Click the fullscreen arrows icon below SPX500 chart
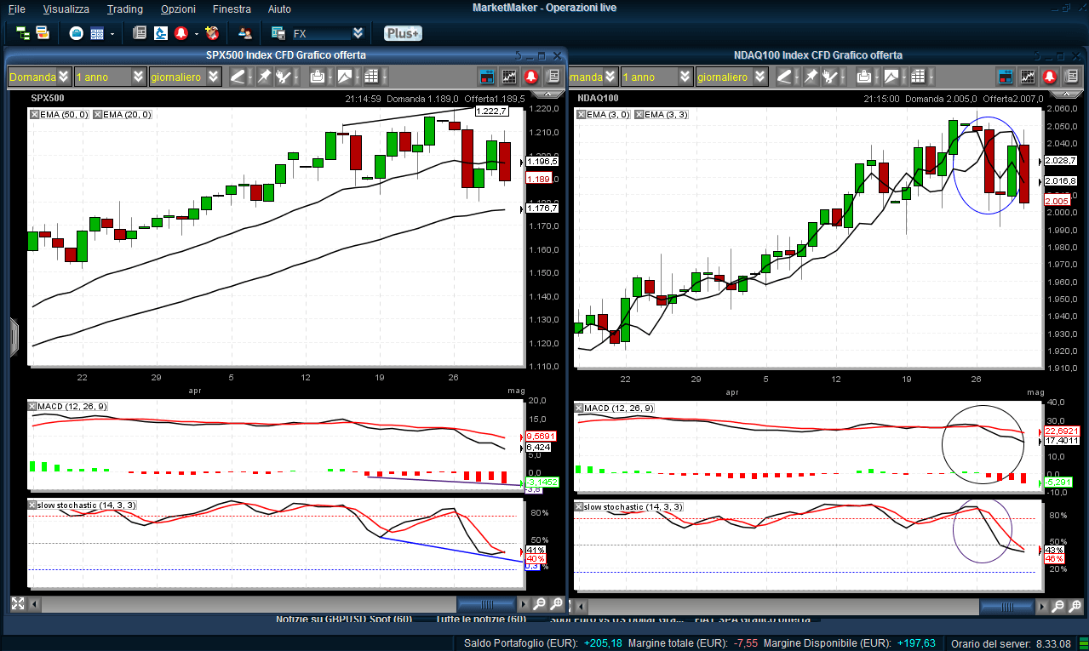1089x651 pixels. coord(17,604)
